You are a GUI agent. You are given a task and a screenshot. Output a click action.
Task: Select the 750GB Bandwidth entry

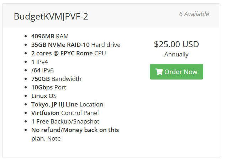point(56,79)
